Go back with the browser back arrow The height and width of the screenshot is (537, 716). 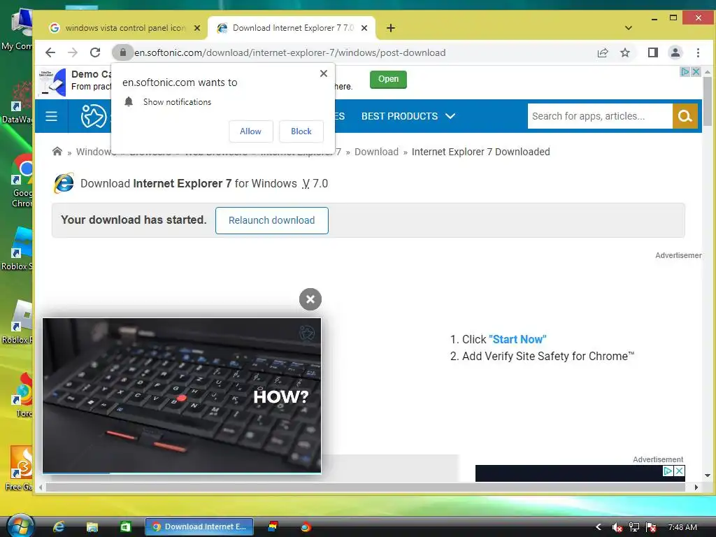[50, 52]
